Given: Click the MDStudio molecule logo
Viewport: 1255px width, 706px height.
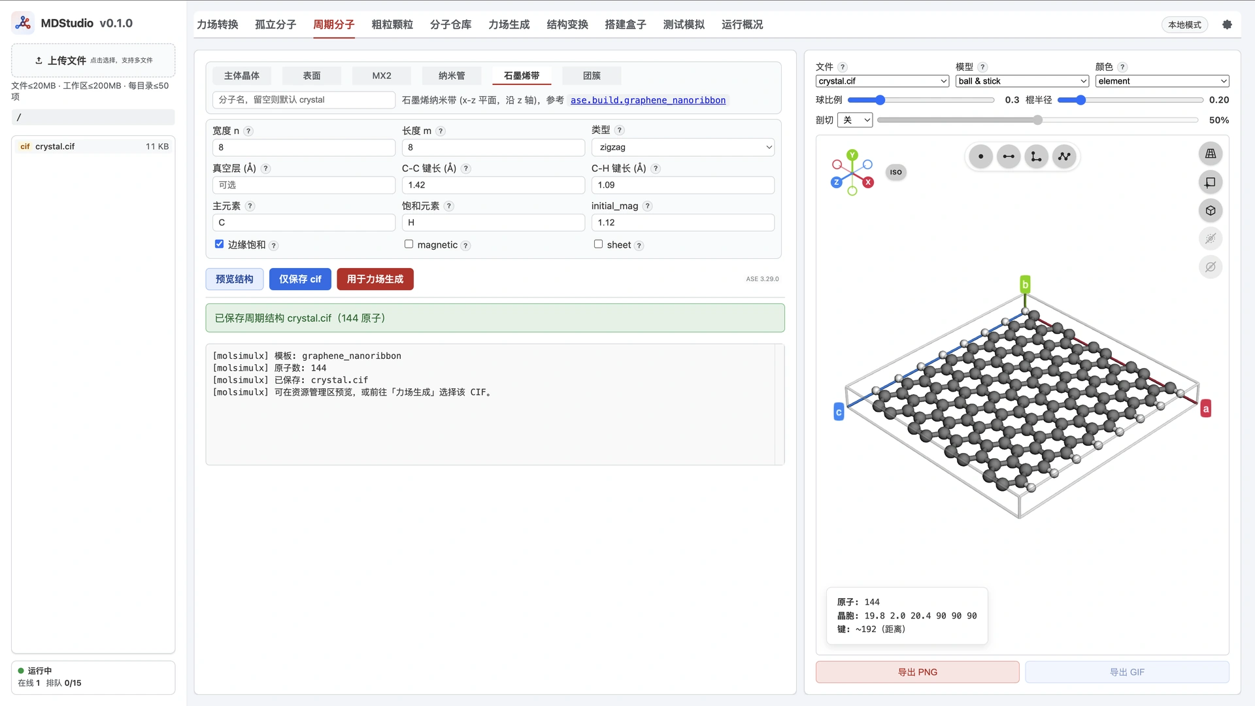Looking at the screenshot, I should click(23, 23).
